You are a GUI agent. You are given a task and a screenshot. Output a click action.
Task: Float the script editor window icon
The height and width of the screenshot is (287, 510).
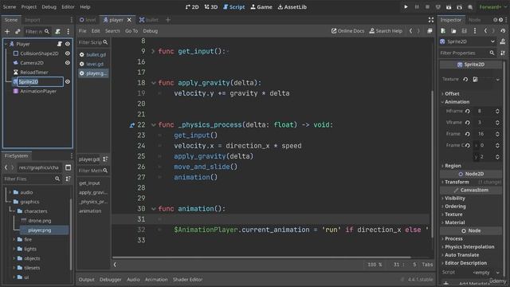430,31
